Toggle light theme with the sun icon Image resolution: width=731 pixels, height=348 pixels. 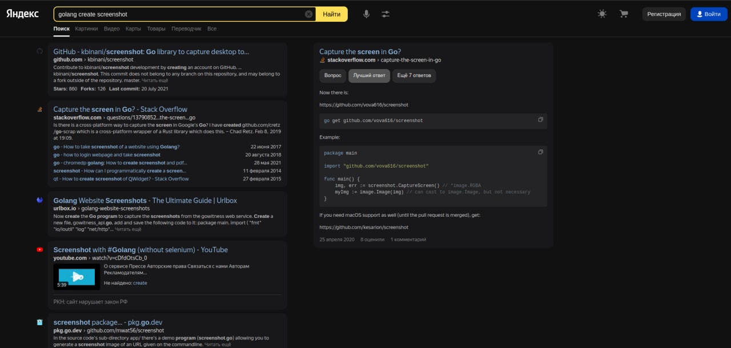coord(602,14)
